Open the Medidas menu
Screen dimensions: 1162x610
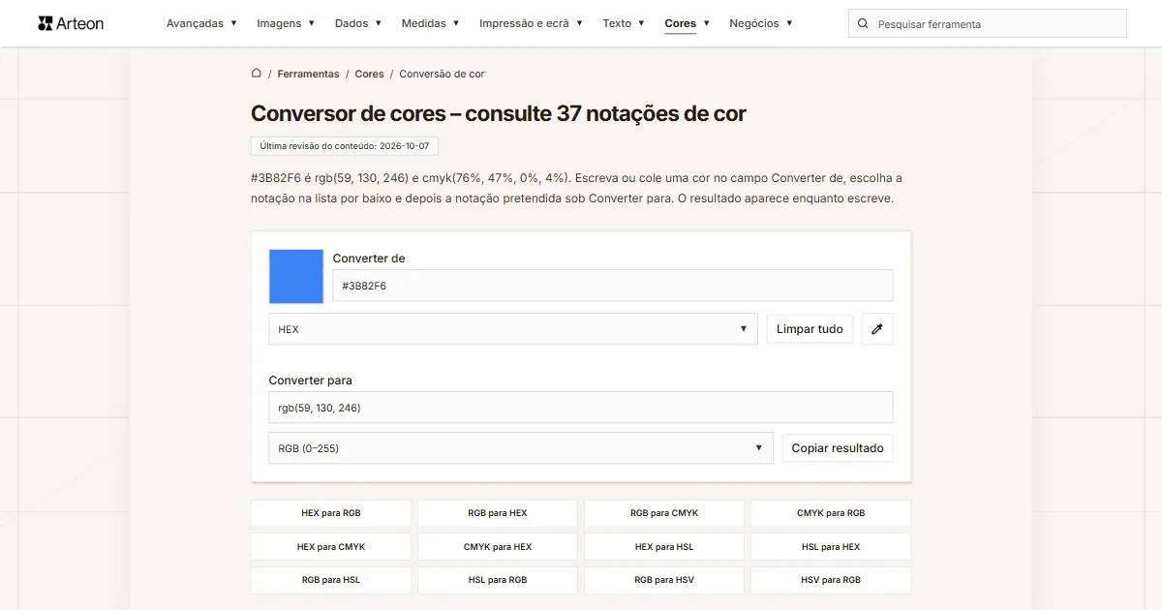click(x=430, y=23)
